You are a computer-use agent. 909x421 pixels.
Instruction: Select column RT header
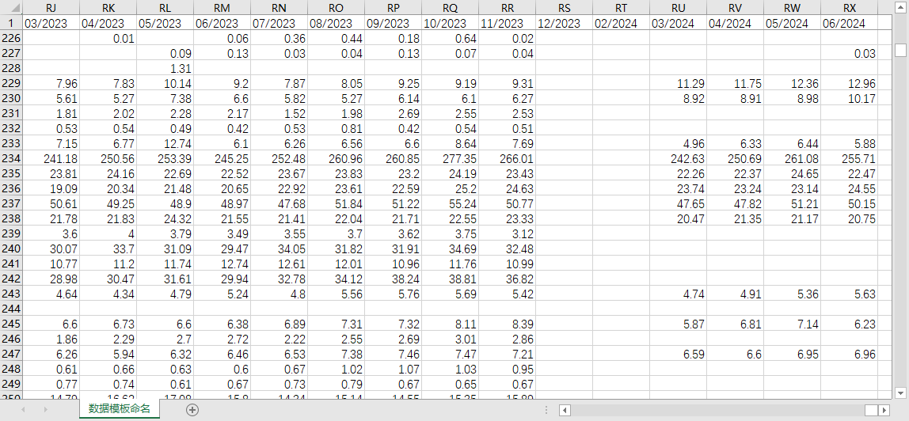pos(621,8)
